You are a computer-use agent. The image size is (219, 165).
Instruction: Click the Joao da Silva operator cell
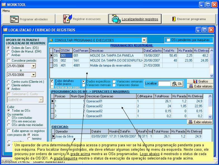pyautogui.click(x=73, y=136)
